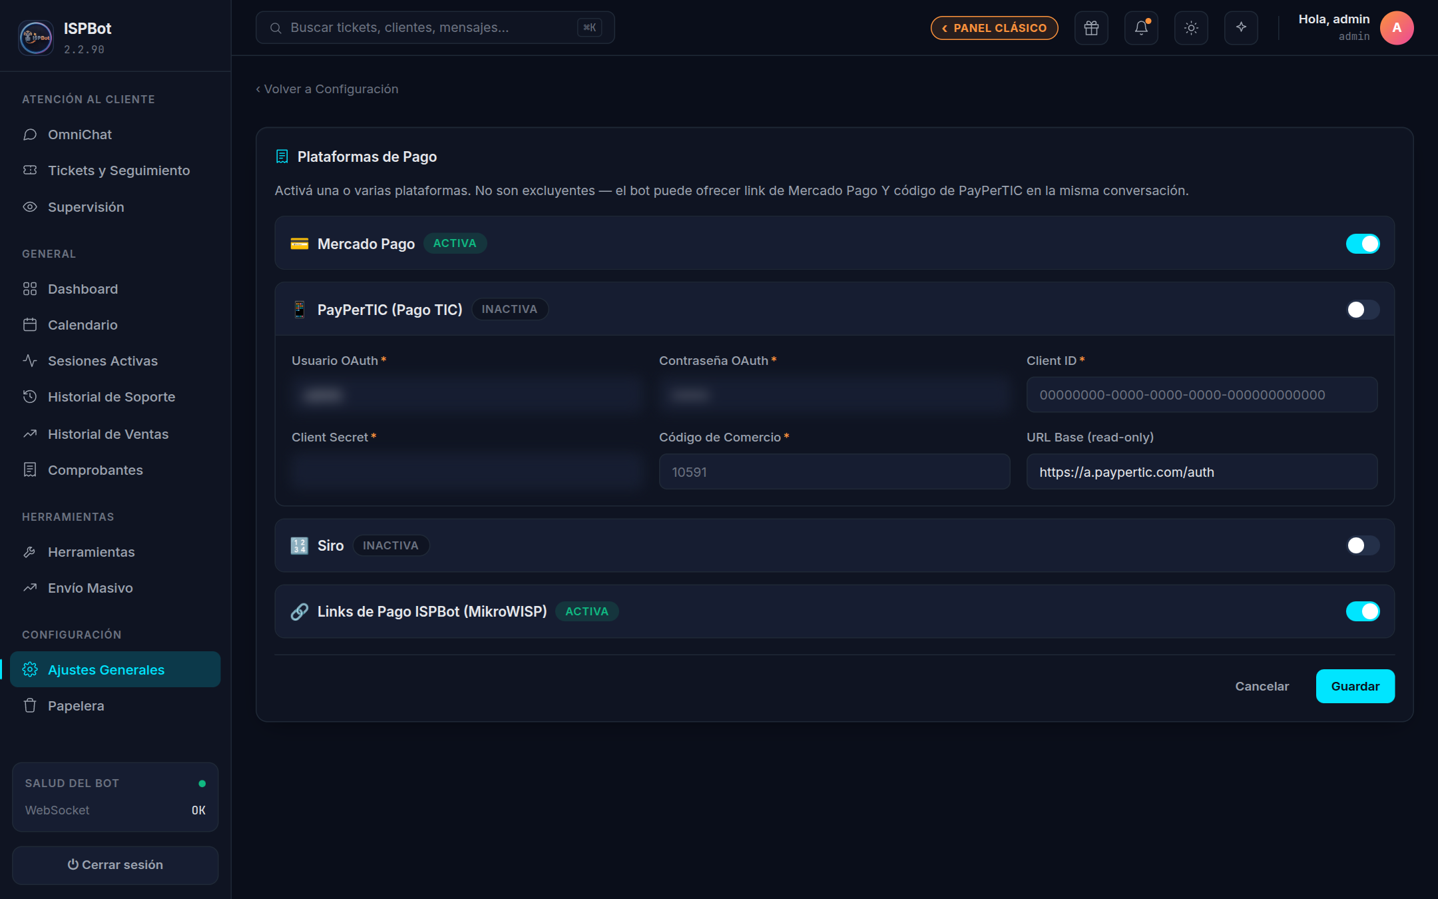Click the Usuario OAuth field
Image resolution: width=1438 pixels, height=899 pixels.
pyautogui.click(x=467, y=395)
